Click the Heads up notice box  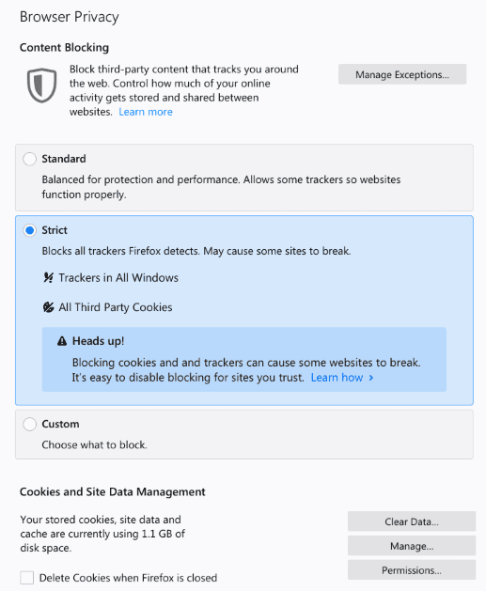tap(244, 359)
